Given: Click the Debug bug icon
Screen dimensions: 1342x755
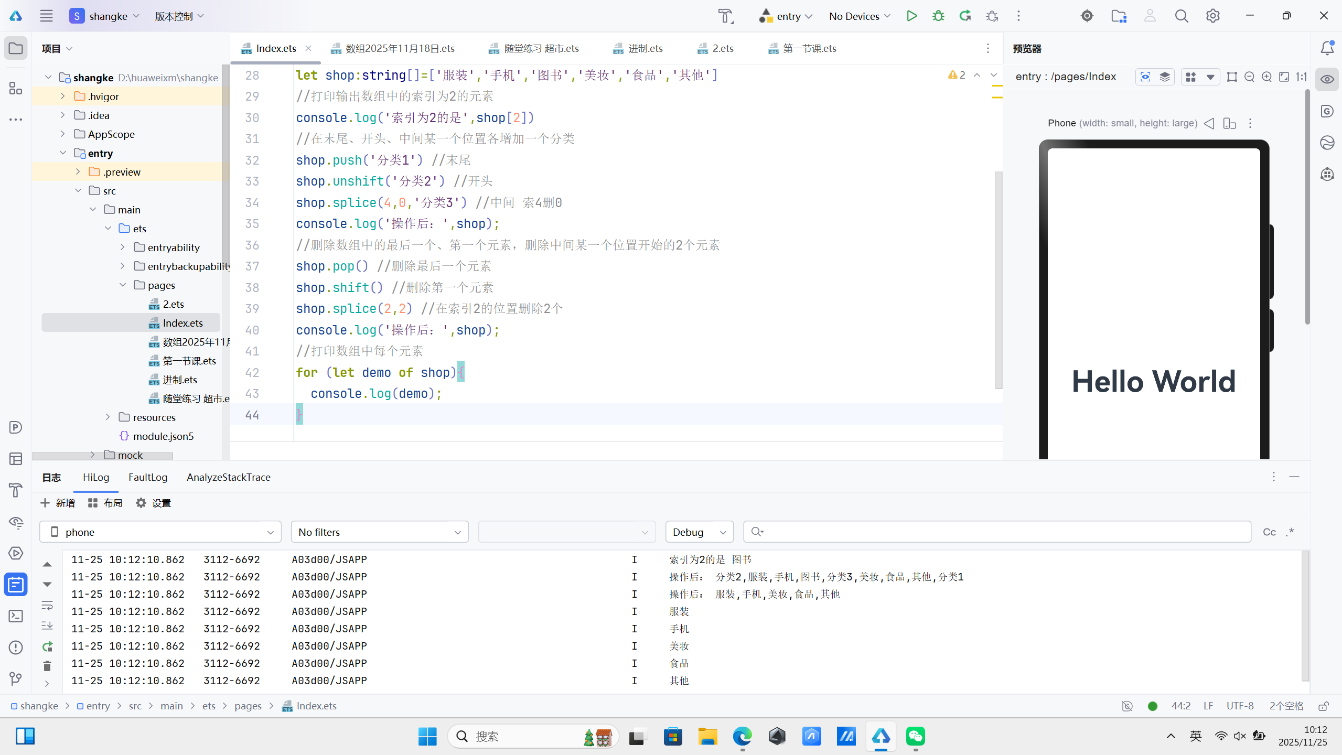Looking at the screenshot, I should tap(938, 16).
